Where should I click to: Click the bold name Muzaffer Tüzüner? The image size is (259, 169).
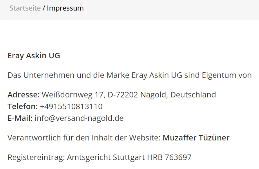[x=196, y=138]
